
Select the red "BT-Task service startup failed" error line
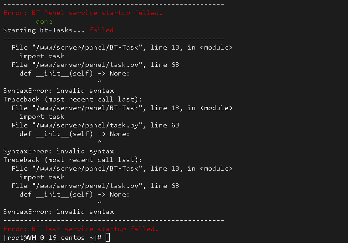(x=81, y=229)
